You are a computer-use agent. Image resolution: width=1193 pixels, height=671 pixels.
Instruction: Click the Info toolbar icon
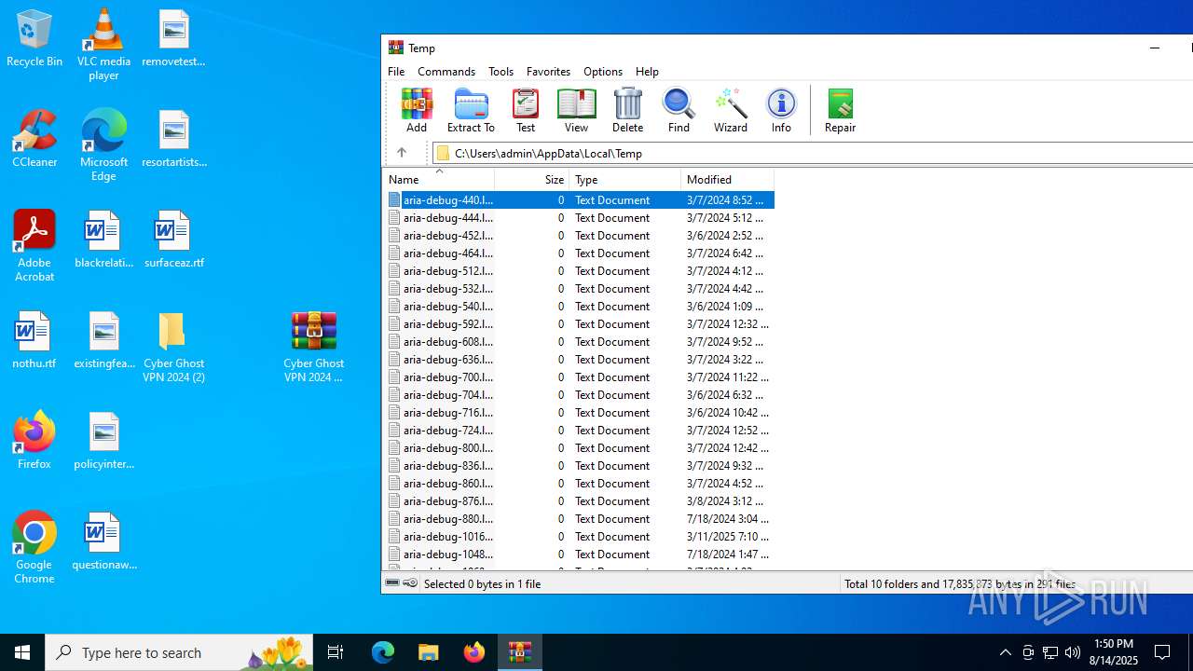point(781,111)
